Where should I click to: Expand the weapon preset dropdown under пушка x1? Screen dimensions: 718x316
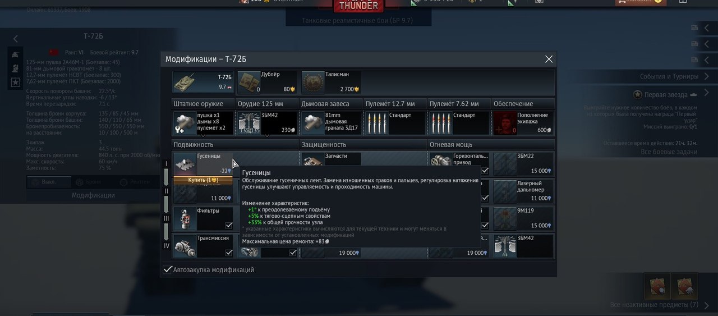[x=203, y=135]
